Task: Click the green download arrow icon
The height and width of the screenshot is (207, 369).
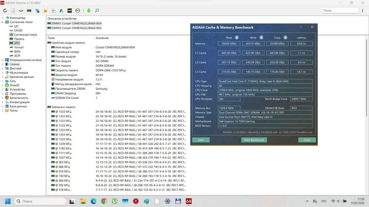Action: 89,11
